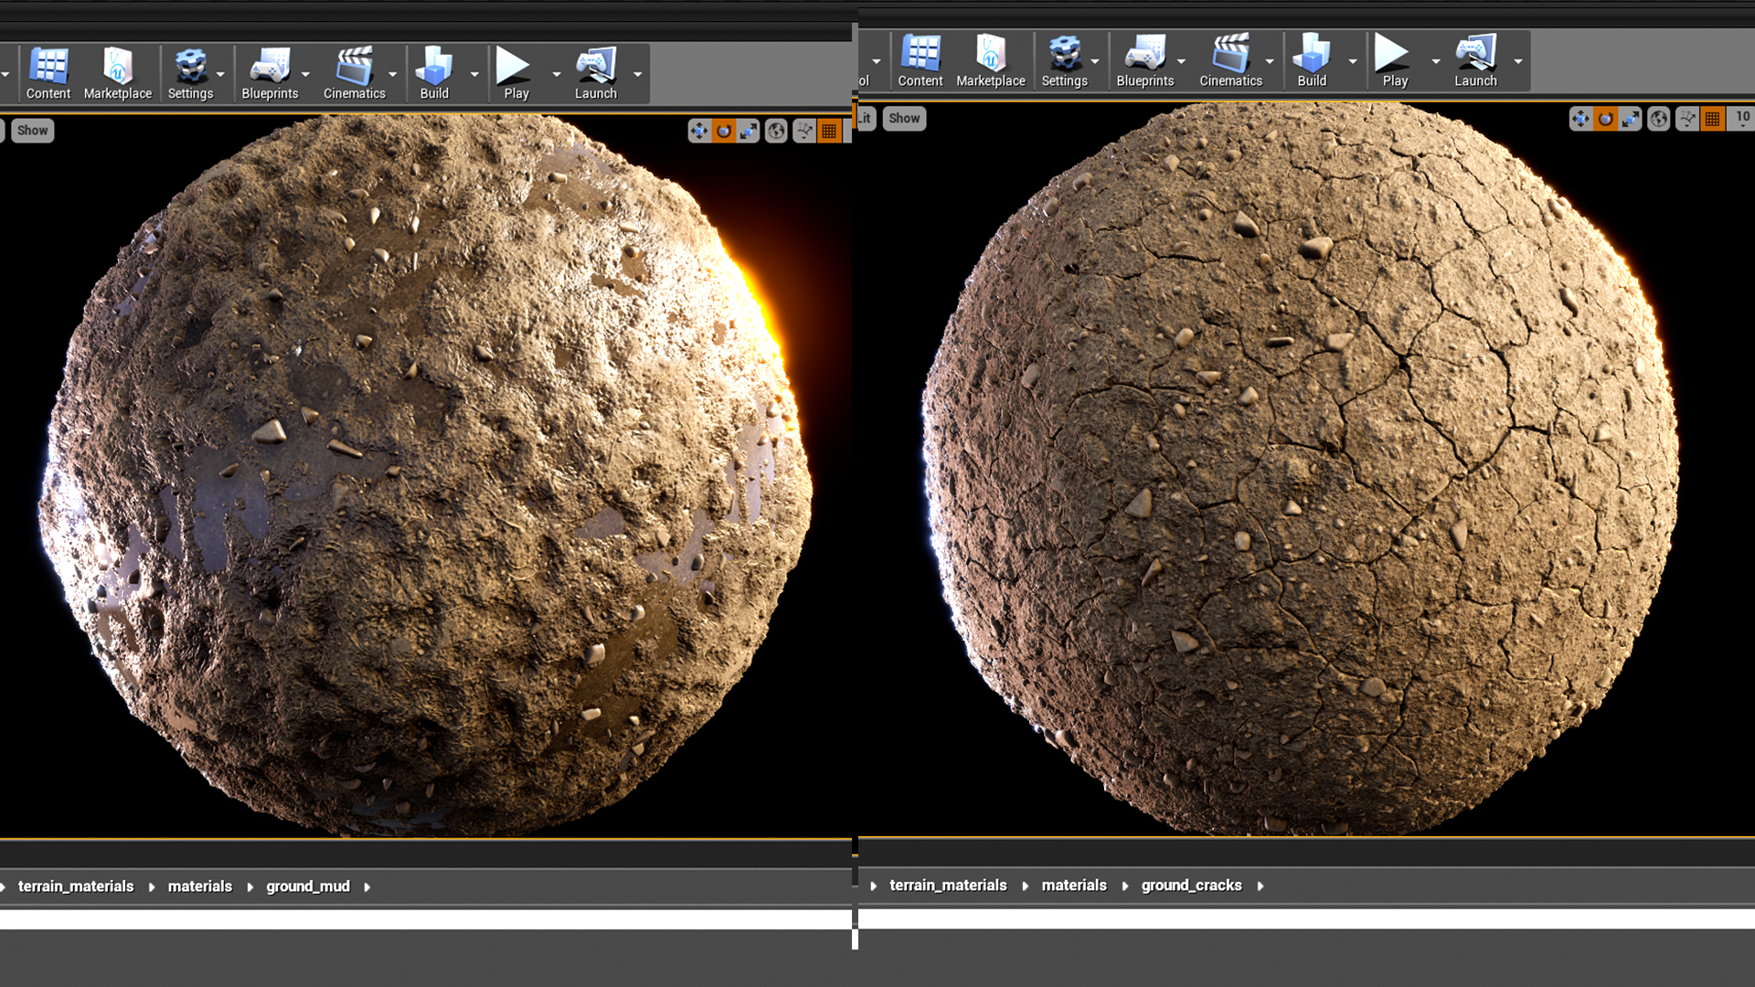Expand arrow after right materials breadcrumb
The width and height of the screenshot is (1755, 987).
click(x=1124, y=886)
